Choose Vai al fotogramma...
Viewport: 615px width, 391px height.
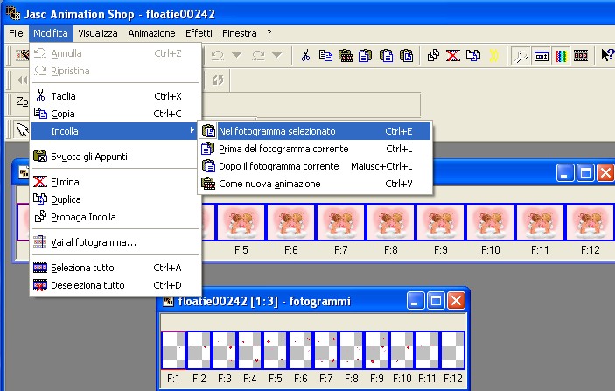coord(115,242)
